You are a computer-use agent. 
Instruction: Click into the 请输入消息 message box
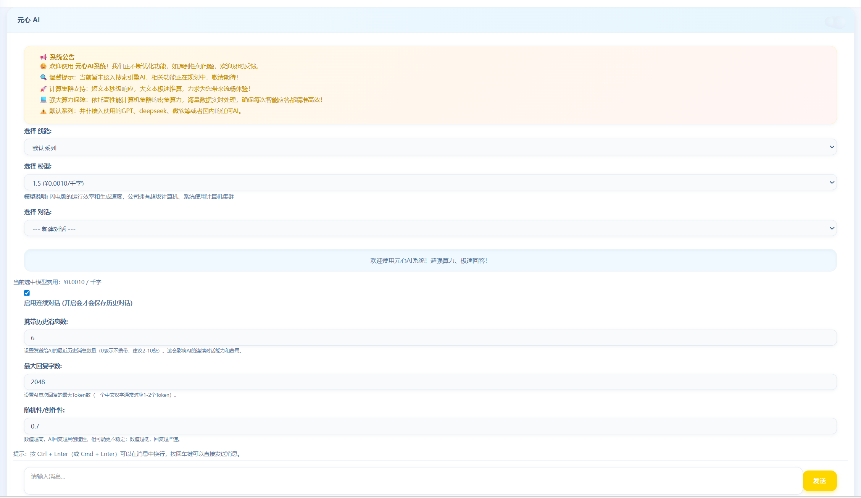click(412, 480)
